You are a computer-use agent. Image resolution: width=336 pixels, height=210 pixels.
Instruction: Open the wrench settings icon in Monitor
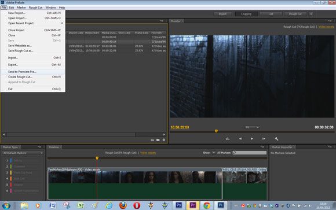(276, 139)
